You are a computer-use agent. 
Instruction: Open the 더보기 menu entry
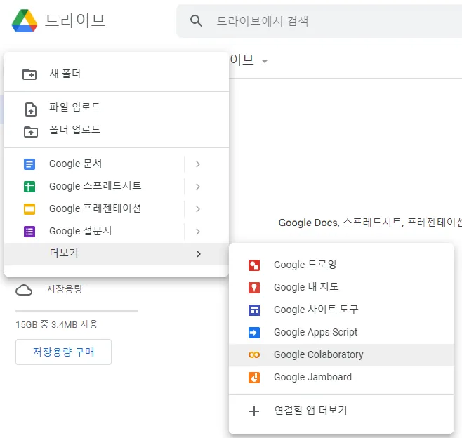tap(117, 254)
